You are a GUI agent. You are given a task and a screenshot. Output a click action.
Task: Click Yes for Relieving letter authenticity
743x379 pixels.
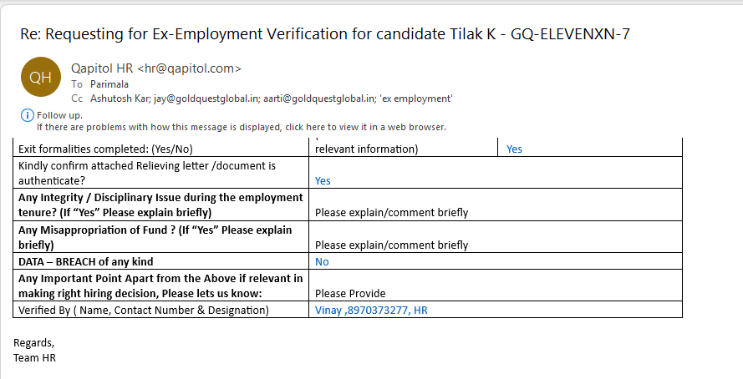coord(323,180)
